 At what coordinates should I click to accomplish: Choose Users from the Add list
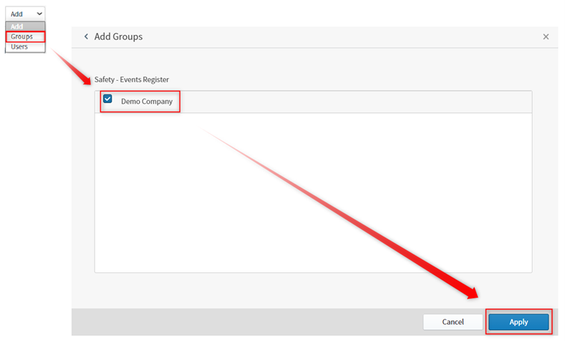pos(20,46)
